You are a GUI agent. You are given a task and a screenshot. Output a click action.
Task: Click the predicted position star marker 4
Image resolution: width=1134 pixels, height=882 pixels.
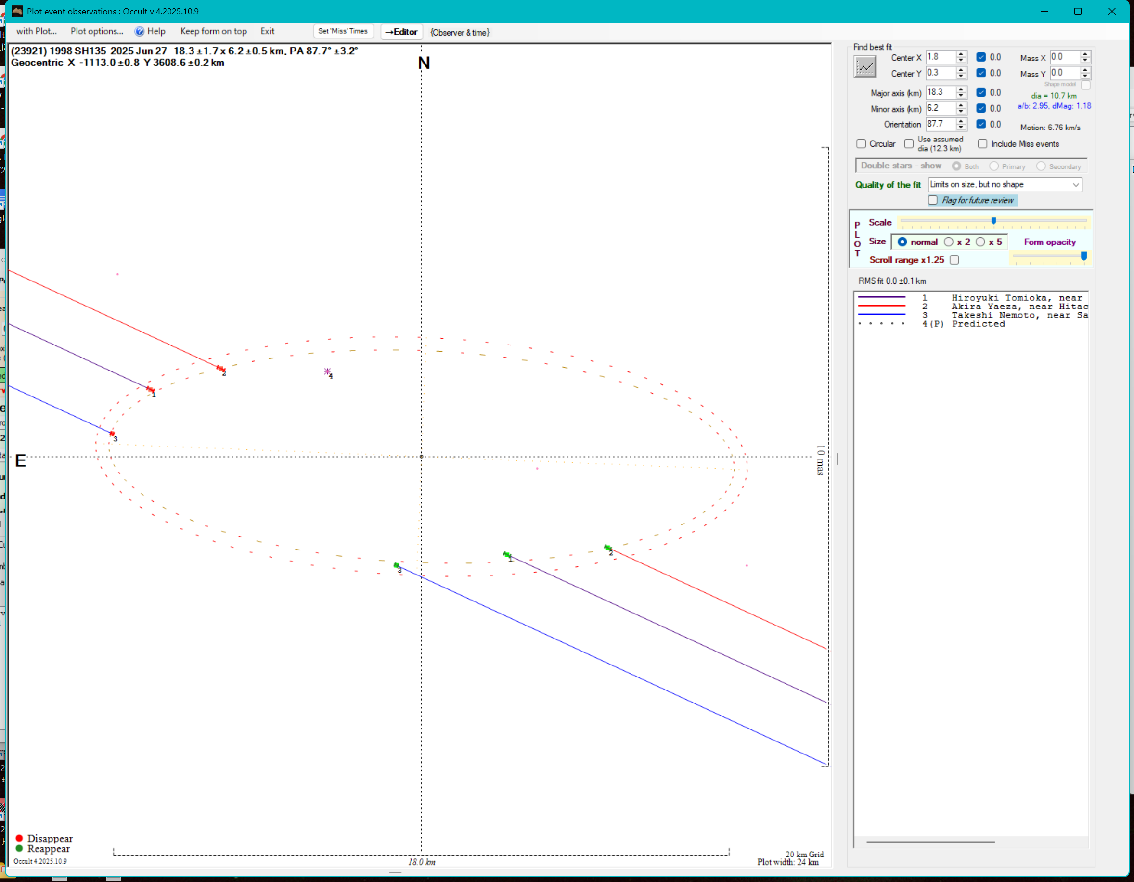(x=327, y=371)
